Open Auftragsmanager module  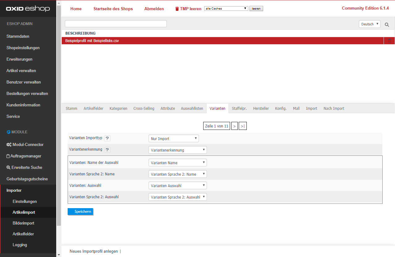pyautogui.click(x=26, y=156)
